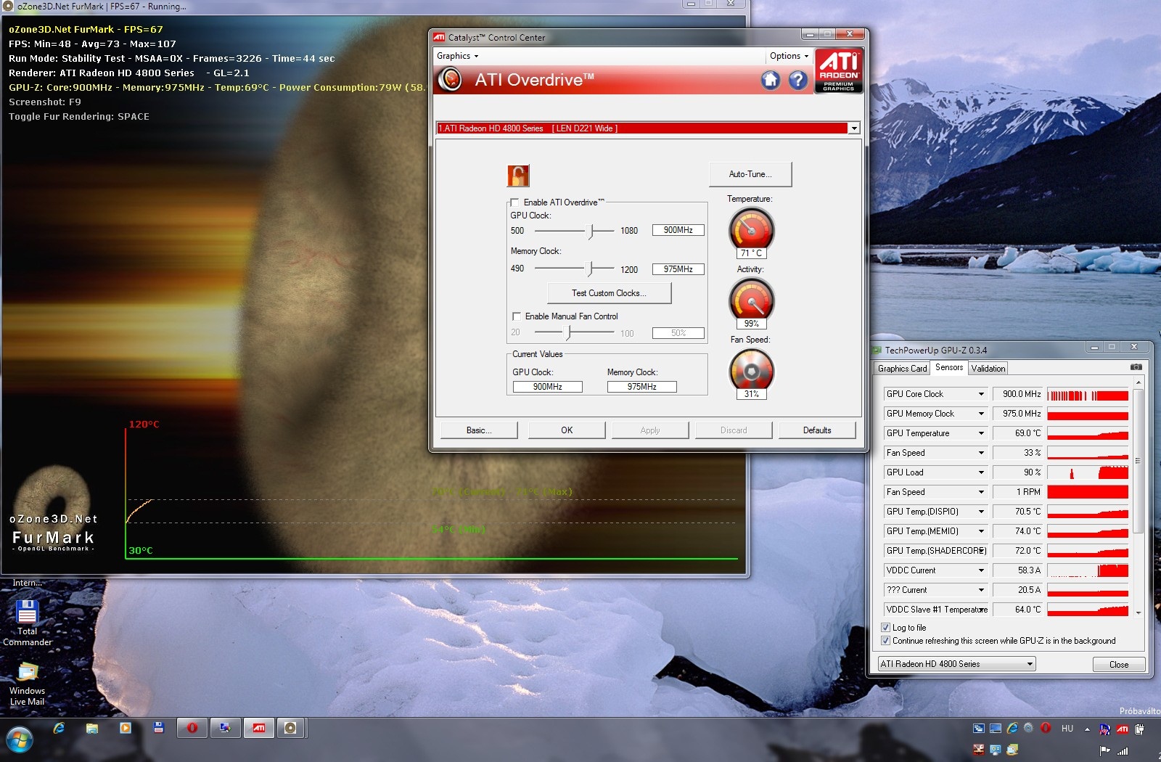Enable ATI Overdrive checkbox
The width and height of the screenshot is (1161, 762).
click(514, 202)
